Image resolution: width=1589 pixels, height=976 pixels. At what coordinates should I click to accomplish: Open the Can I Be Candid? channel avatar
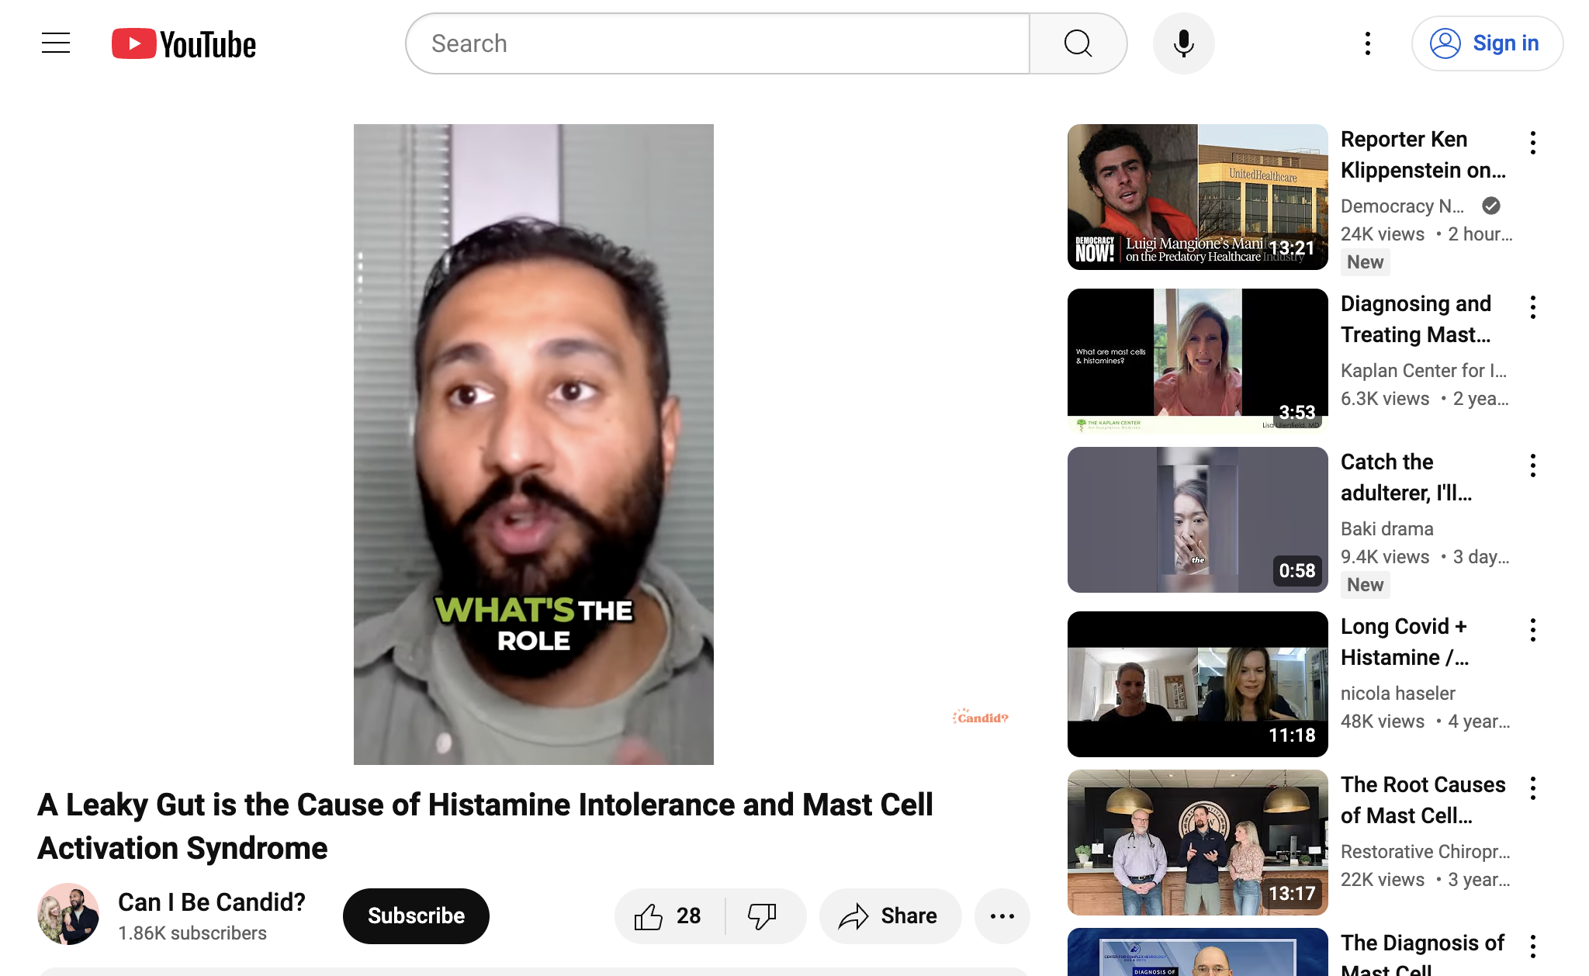(x=68, y=914)
